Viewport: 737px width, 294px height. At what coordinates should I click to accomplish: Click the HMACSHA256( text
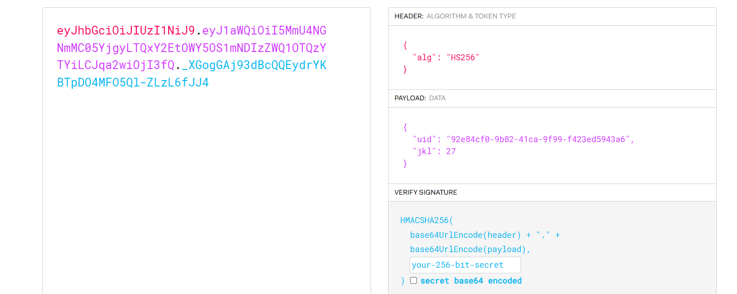click(426, 220)
